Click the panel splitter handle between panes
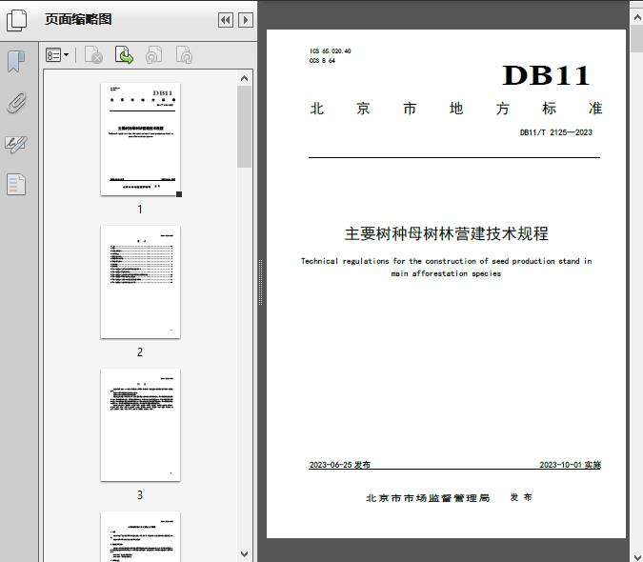The image size is (643, 562). pyautogui.click(x=260, y=283)
